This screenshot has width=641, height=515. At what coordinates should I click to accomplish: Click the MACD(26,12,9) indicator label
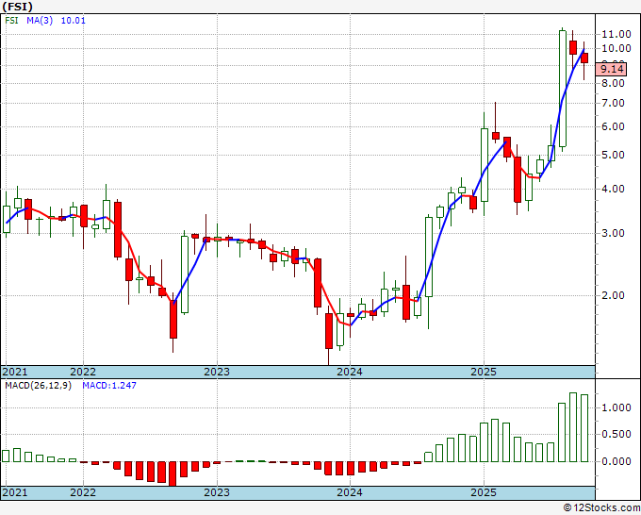(38, 386)
